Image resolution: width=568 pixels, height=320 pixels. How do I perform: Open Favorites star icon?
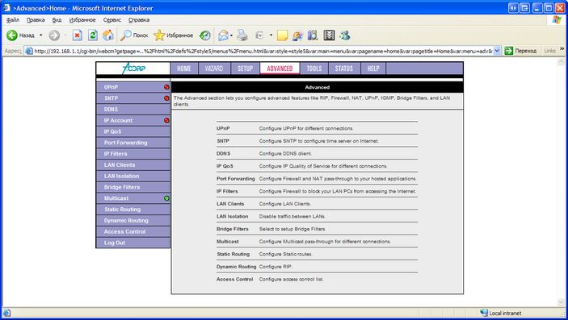(x=159, y=35)
